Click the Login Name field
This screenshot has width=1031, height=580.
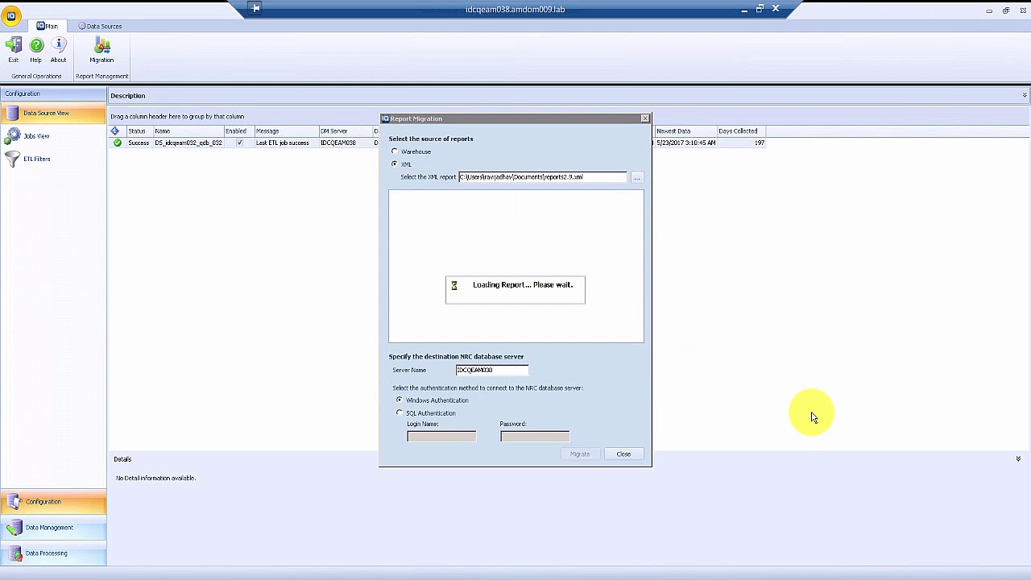pos(441,437)
